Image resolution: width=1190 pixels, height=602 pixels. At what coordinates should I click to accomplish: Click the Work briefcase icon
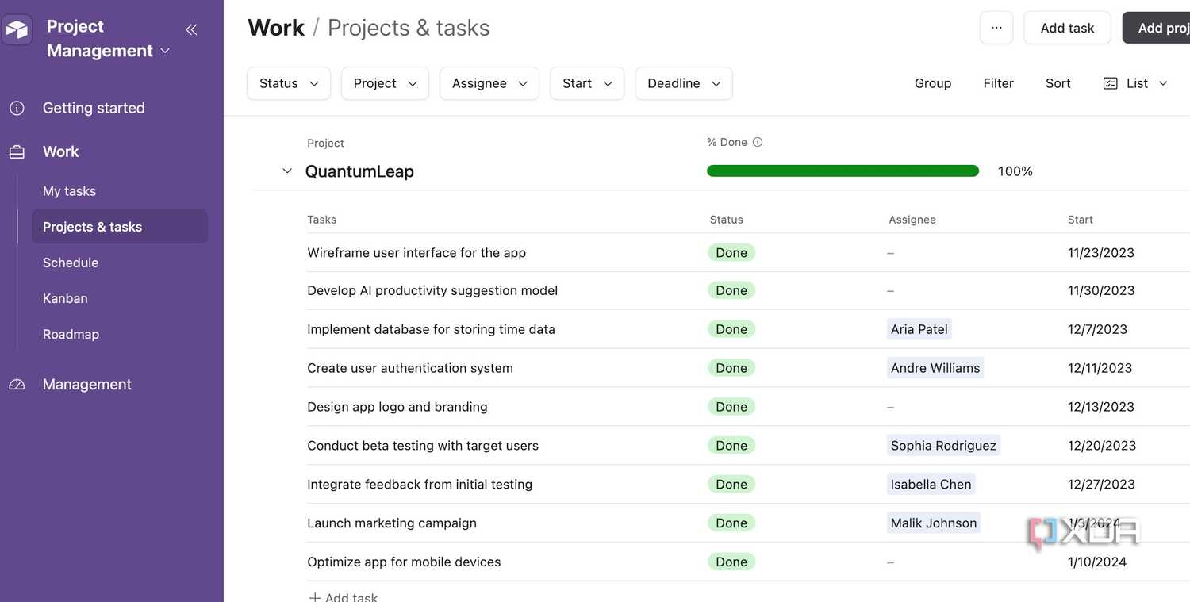tap(17, 151)
